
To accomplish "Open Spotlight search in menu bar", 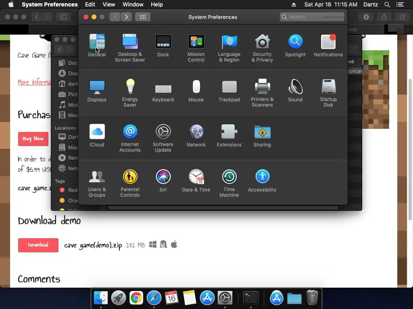I will coord(387,4).
